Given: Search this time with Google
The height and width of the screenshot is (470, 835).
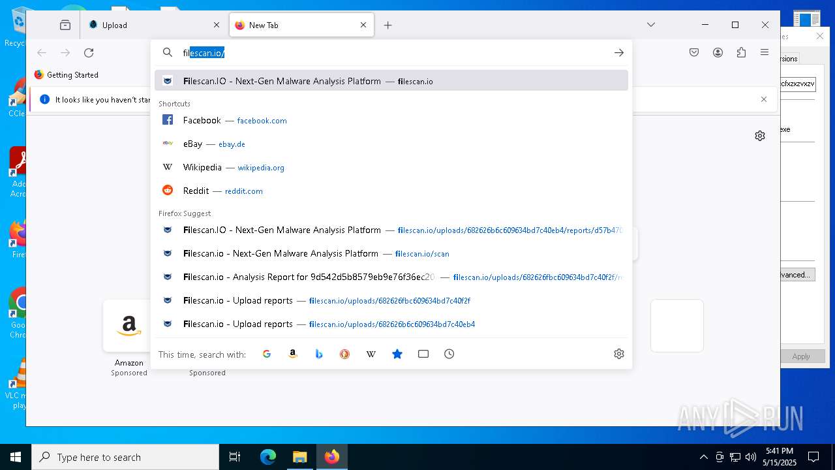Looking at the screenshot, I should (267, 354).
